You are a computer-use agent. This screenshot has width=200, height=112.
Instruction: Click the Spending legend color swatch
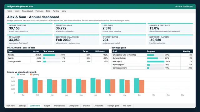pyautogui.click(x=31, y=75)
